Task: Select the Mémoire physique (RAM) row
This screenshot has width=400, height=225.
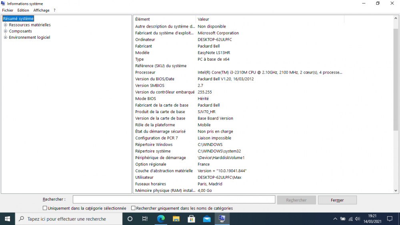Action: [238, 191]
